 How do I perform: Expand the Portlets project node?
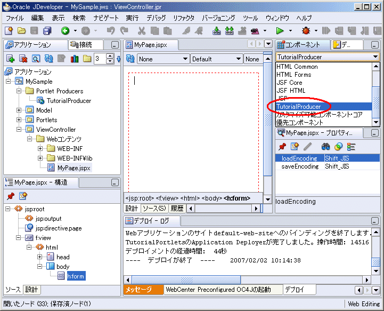(19, 119)
